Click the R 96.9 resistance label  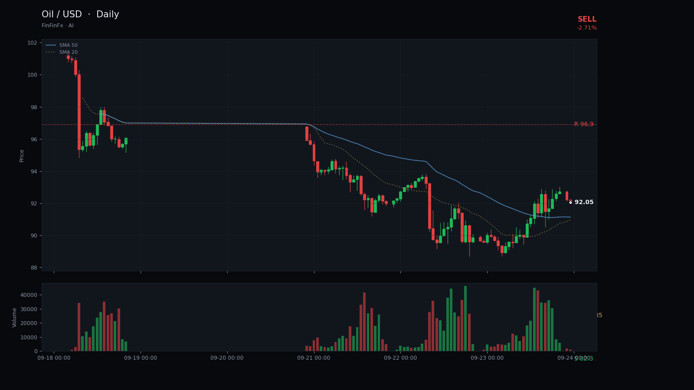[x=584, y=124]
